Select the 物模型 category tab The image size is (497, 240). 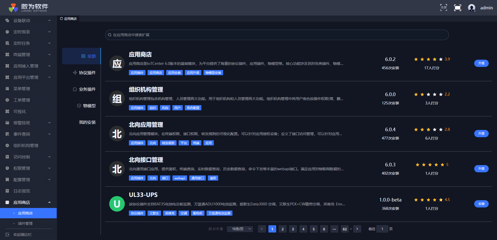pyautogui.click(x=81, y=106)
